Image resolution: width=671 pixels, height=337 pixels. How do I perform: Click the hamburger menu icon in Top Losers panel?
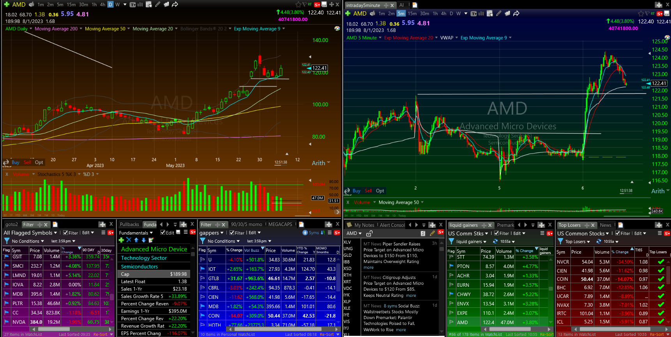(x=660, y=233)
